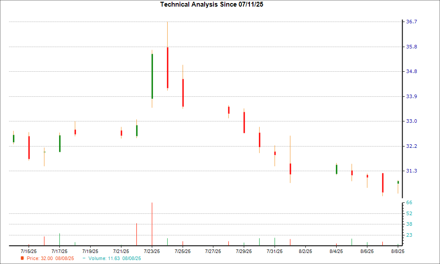Click the Volume 11.63 legend entry
440x264 pixels.
(x=112, y=258)
